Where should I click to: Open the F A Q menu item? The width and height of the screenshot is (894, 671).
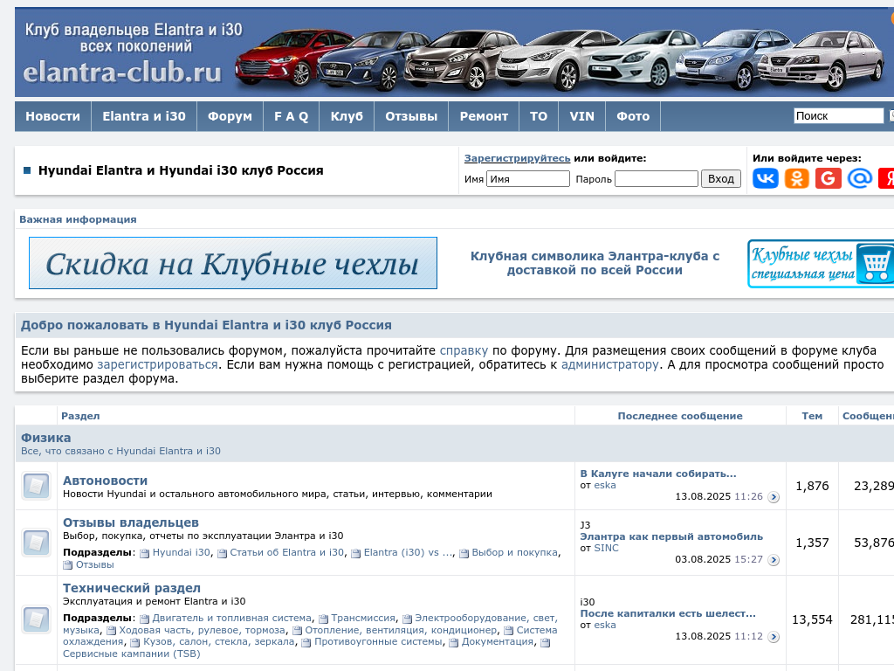(x=291, y=116)
